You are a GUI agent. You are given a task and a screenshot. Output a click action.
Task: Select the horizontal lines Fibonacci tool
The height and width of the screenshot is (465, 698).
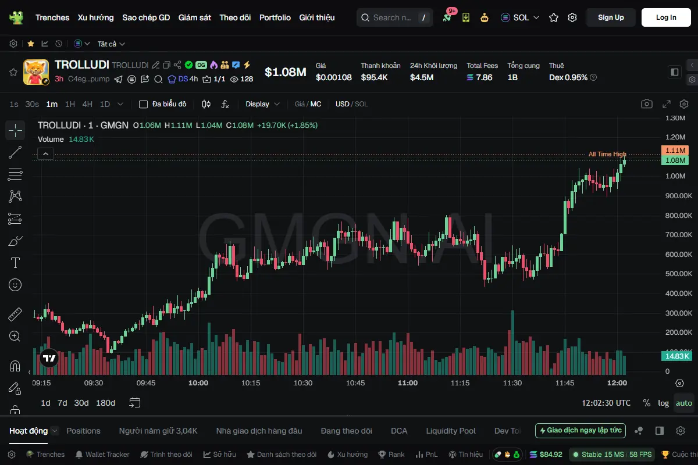click(15, 174)
